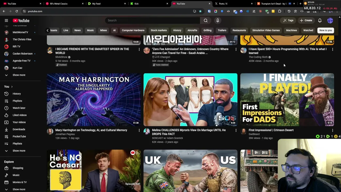341x192 pixels.
Task: Open I FINALLY PLAYED Crimson Desert thumbnail
Action: (287, 99)
